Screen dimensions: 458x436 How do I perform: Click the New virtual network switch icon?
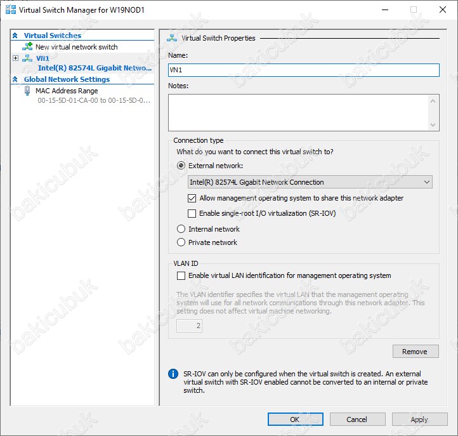(27, 47)
